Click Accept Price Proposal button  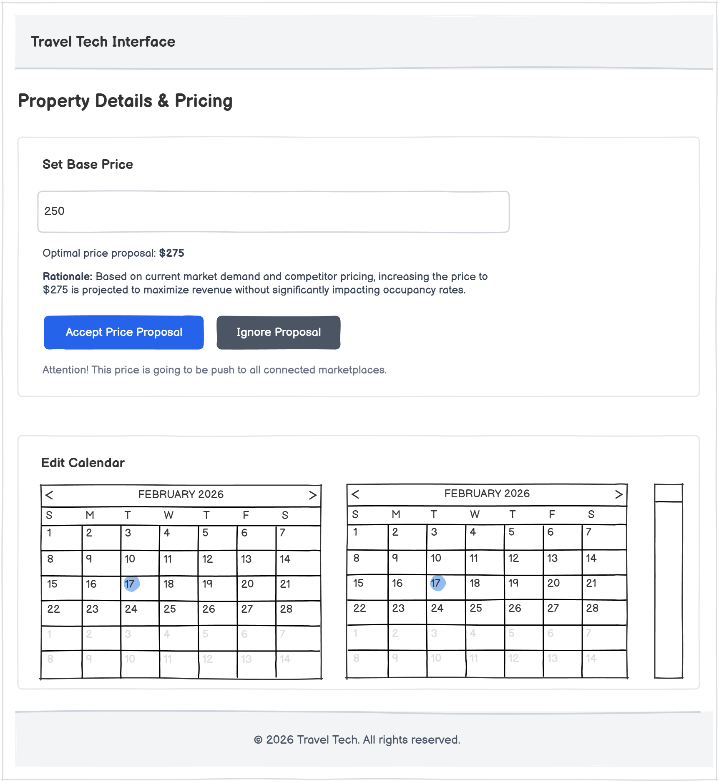tap(123, 332)
